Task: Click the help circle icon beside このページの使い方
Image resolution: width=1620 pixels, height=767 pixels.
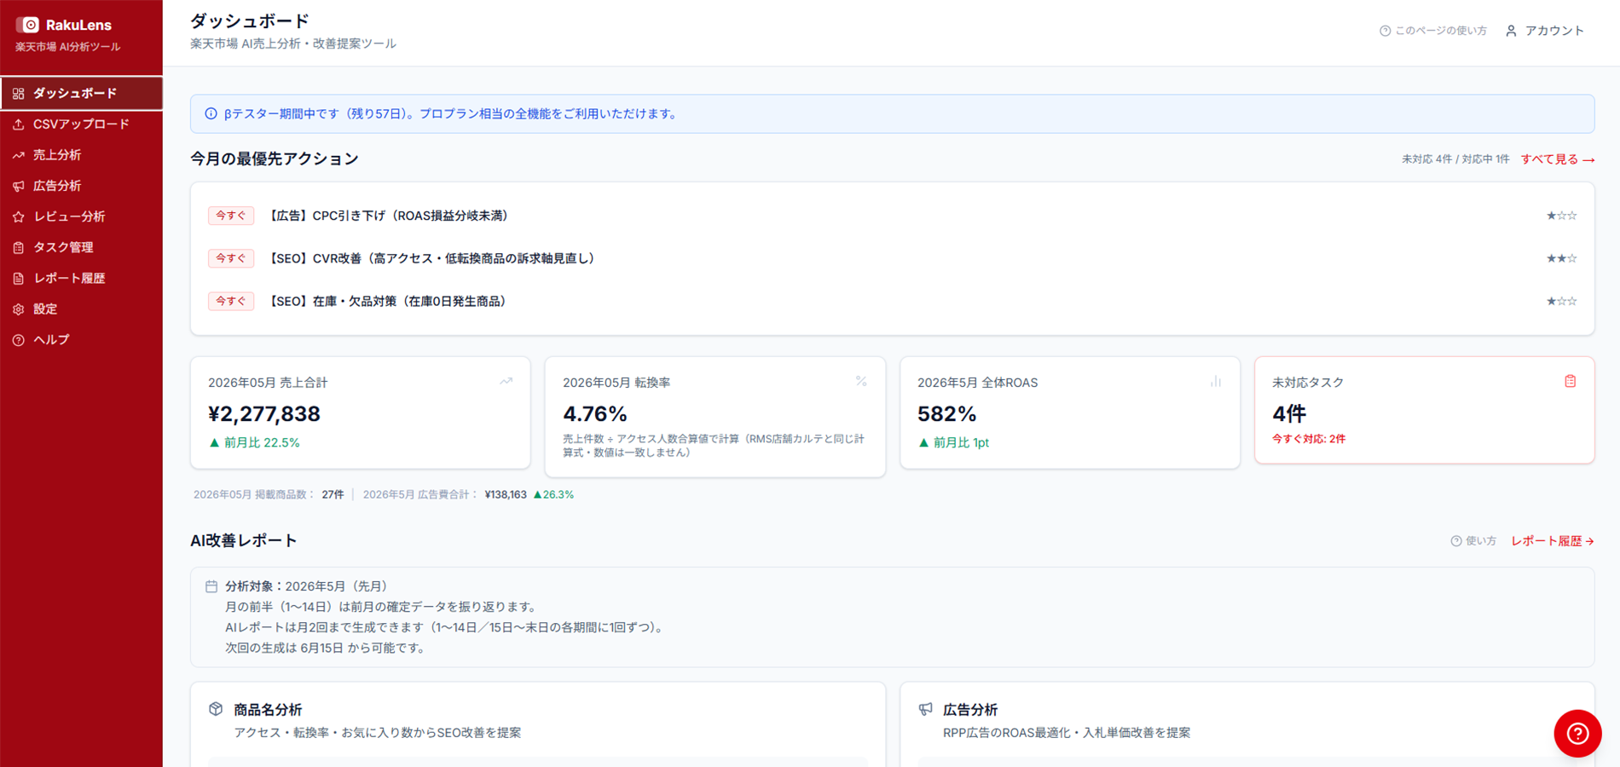Action: tap(1385, 31)
